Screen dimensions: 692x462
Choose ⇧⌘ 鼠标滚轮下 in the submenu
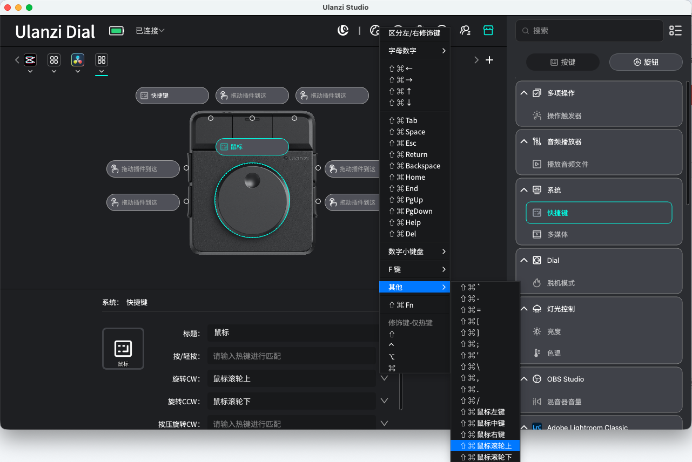click(x=485, y=457)
